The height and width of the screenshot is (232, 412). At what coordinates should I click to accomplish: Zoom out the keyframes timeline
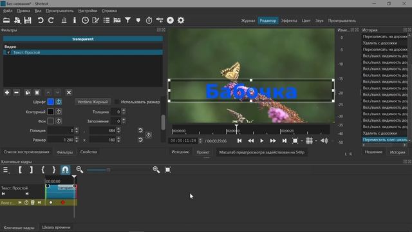click(80, 169)
